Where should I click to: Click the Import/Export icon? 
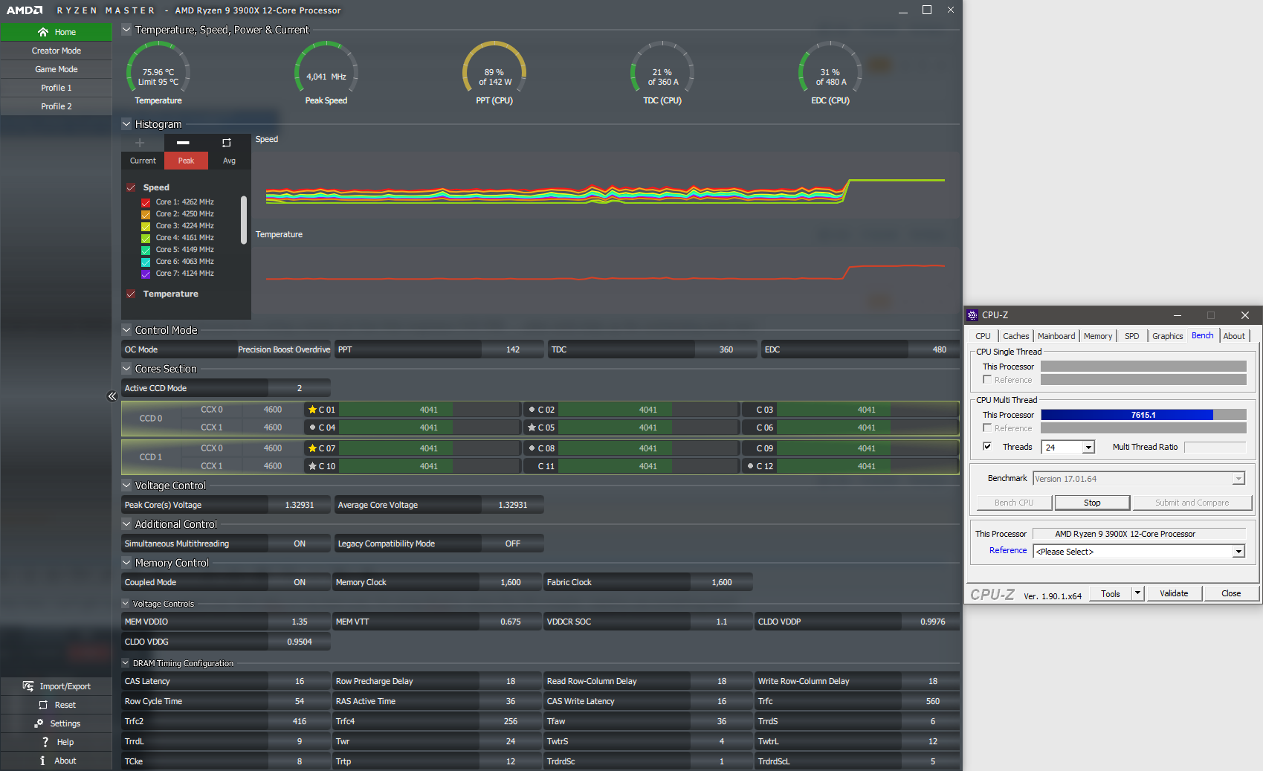[x=28, y=686]
